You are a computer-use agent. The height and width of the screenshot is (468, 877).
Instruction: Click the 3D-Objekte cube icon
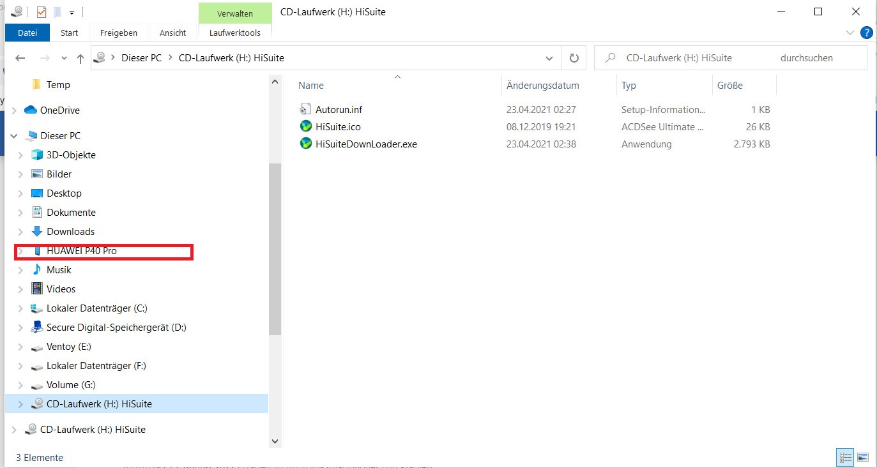(37, 155)
